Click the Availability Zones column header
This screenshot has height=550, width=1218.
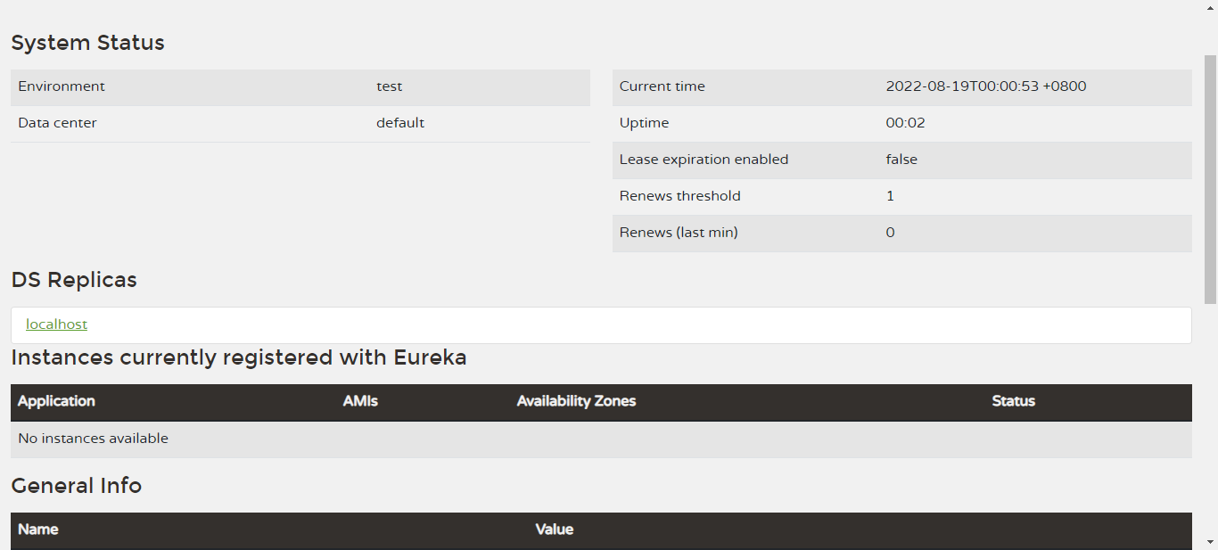click(576, 401)
